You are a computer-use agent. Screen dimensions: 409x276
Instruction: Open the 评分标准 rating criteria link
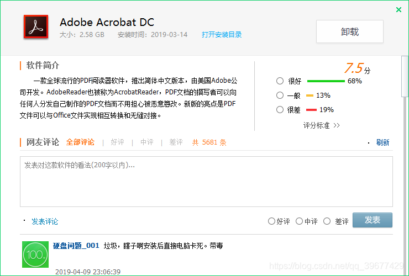coord(321,125)
